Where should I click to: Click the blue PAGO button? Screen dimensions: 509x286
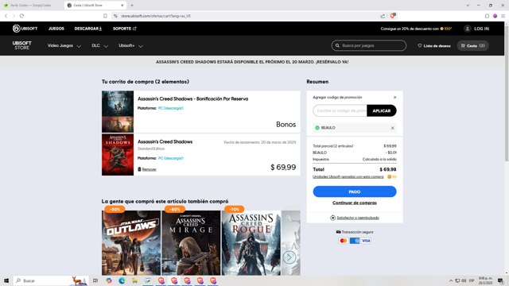[355, 191]
